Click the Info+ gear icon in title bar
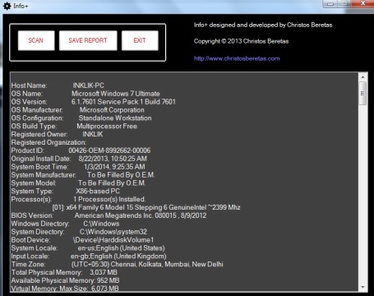Image resolution: width=374 pixels, height=296 pixels. [x=7, y=6]
